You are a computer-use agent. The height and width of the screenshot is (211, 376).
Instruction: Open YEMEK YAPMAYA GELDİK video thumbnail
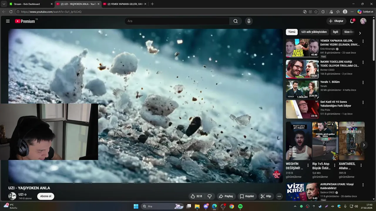pos(302,48)
